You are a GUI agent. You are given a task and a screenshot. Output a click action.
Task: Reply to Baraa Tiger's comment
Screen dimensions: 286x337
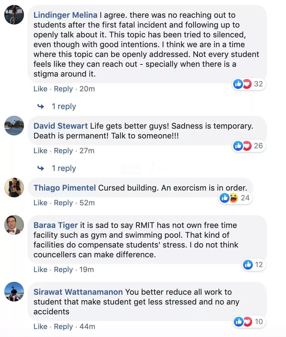click(x=64, y=270)
